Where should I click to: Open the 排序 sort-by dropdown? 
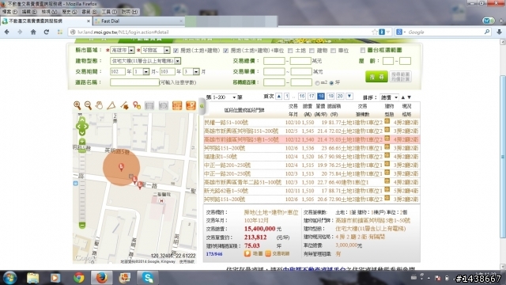click(x=389, y=97)
